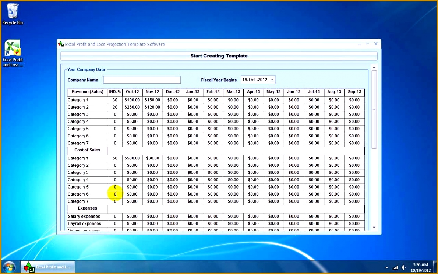Click the Fiscal Year Begins label
Screen dimensions: 438x274
coord(219,80)
